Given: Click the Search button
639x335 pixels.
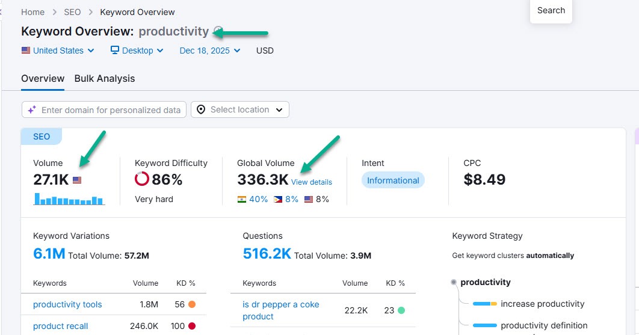Looking at the screenshot, I should click(551, 11).
